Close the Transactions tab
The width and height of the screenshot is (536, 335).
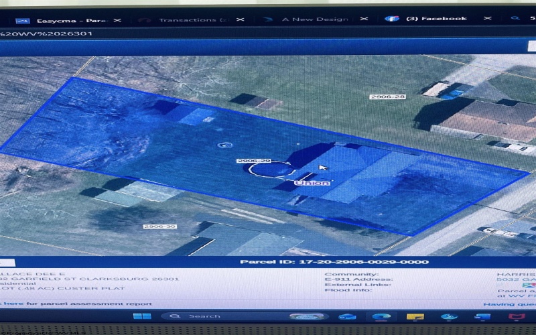241,19
